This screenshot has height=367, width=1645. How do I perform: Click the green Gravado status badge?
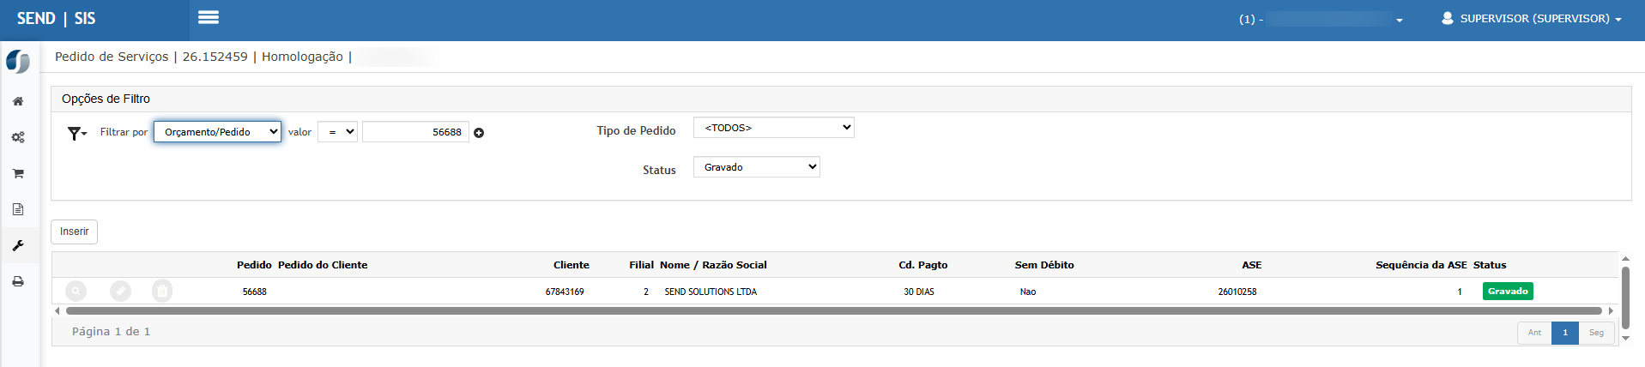tap(1508, 292)
